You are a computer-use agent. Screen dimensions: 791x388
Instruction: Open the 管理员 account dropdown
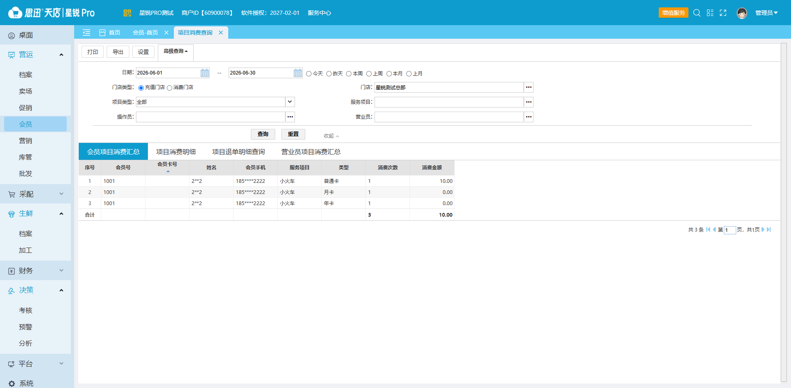click(766, 13)
